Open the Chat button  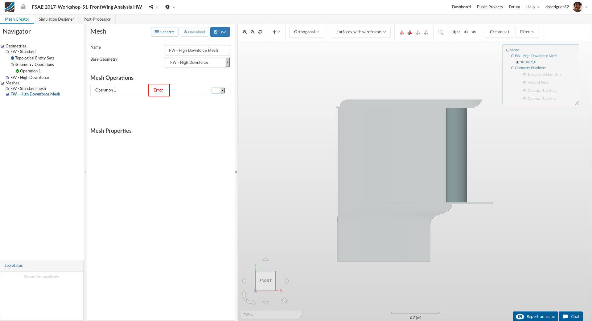(571, 316)
